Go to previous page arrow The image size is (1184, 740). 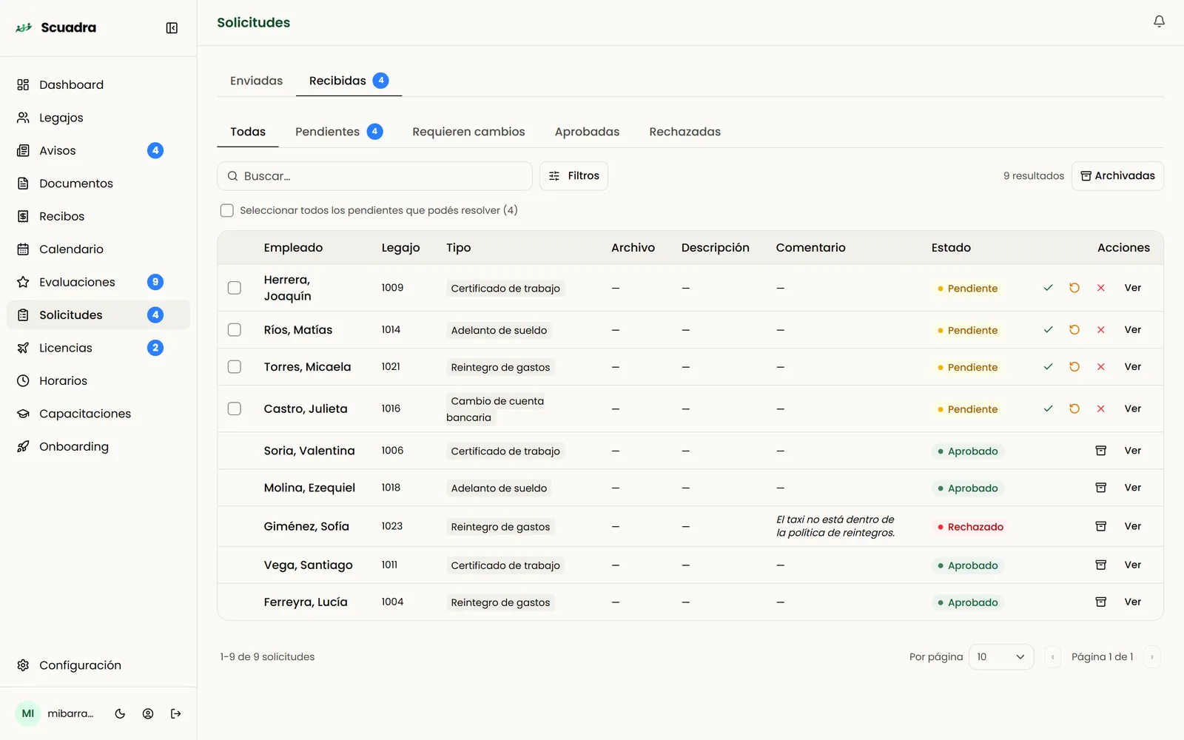pos(1052,656)
